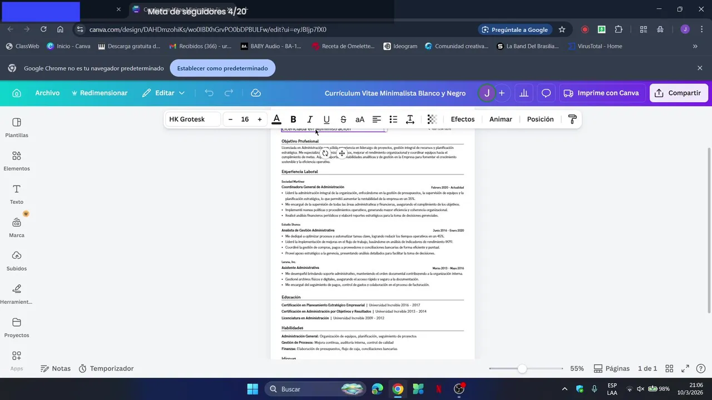Show hidden system tray icons
The width and height of the screenshot is (712, 400).
tap(565, 389)
